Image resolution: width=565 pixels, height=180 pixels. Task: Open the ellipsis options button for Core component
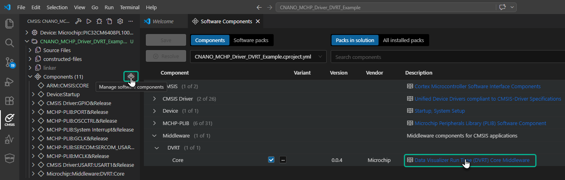point(283,160)
